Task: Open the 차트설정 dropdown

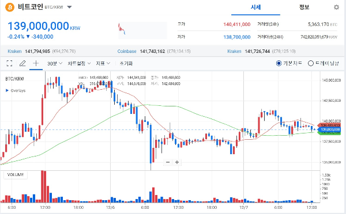Action: pyautogui.click(x=79, y=63)
